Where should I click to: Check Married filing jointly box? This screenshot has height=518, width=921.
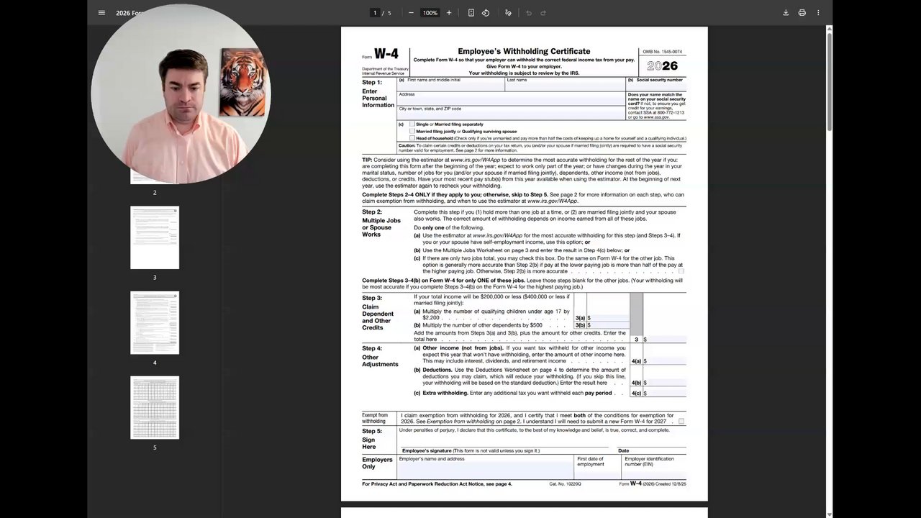click(412, 132)
